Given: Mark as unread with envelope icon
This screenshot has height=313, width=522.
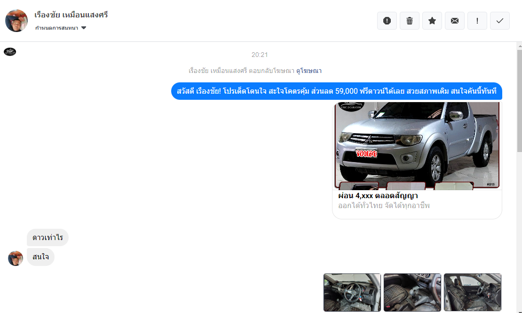Looking at the screenshot, I should pos(455,21).
